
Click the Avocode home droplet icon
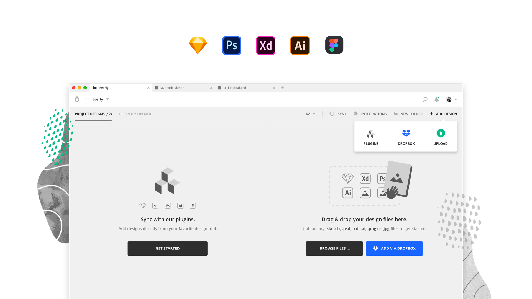[x=77, y=99]
